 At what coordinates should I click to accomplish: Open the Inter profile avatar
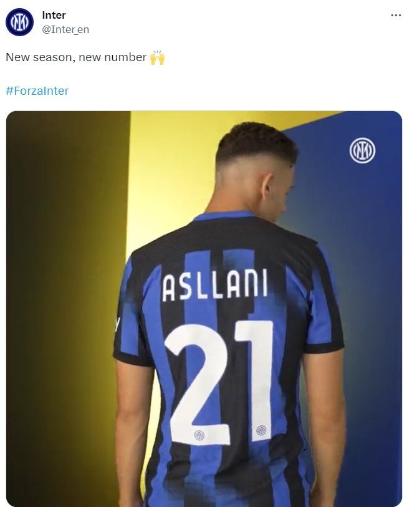coord(19,22)
